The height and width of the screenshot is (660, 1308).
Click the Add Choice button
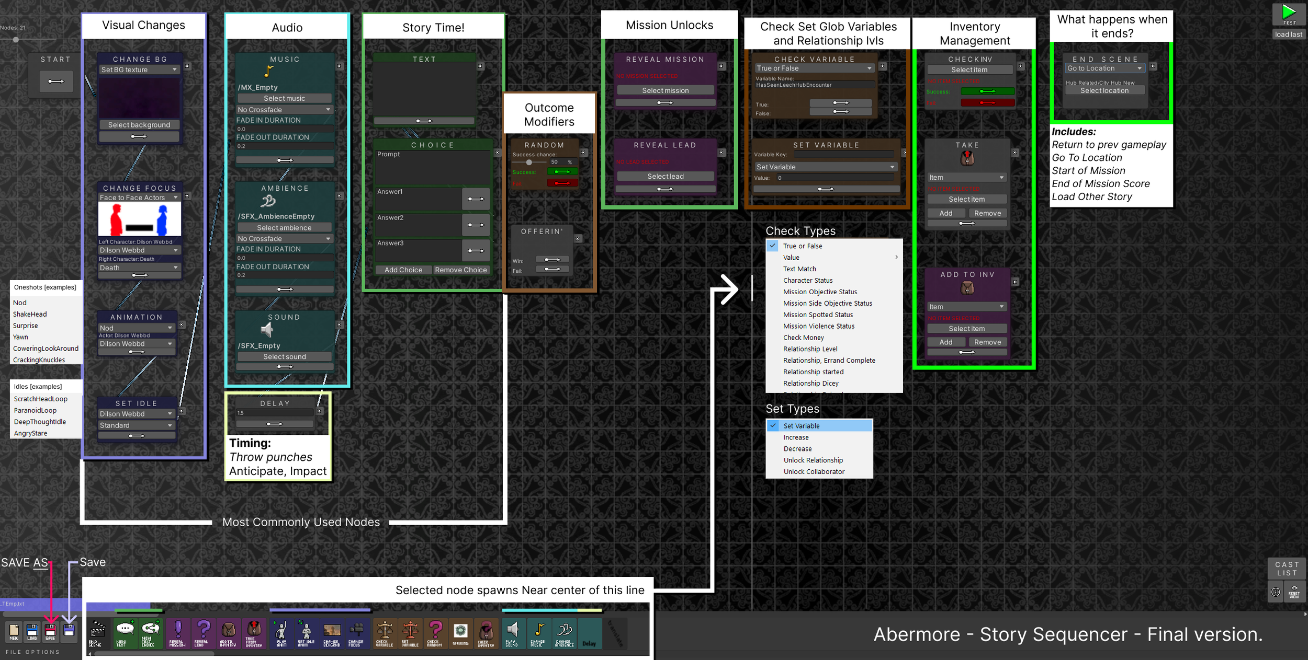pyautogui.click(x=403, y=270)
